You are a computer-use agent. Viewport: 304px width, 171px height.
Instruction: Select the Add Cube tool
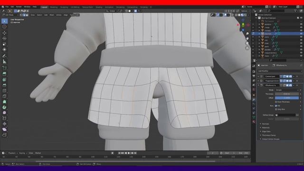coord(4,68)
